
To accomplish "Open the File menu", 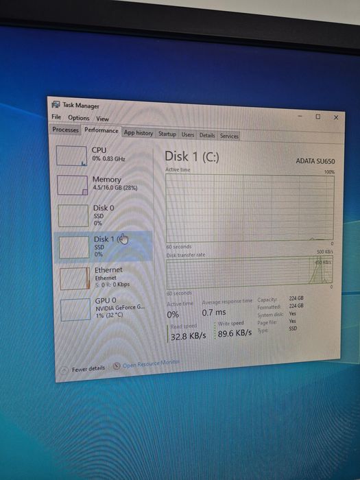I will click(x=56, y=117).
